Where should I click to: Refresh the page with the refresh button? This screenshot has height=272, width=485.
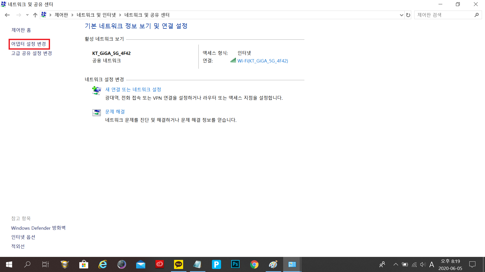point(408,15)
